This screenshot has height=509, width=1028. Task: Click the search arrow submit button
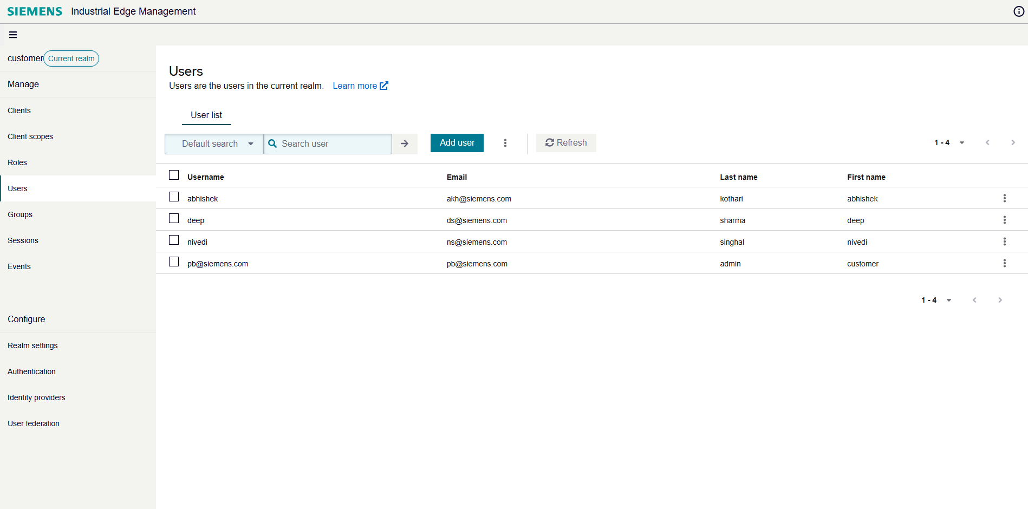[x=405, y=143]
